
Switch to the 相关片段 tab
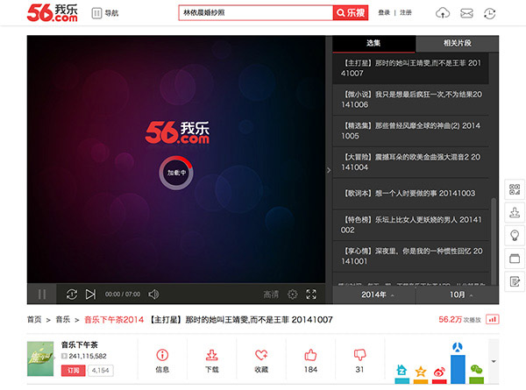(458, 43)
